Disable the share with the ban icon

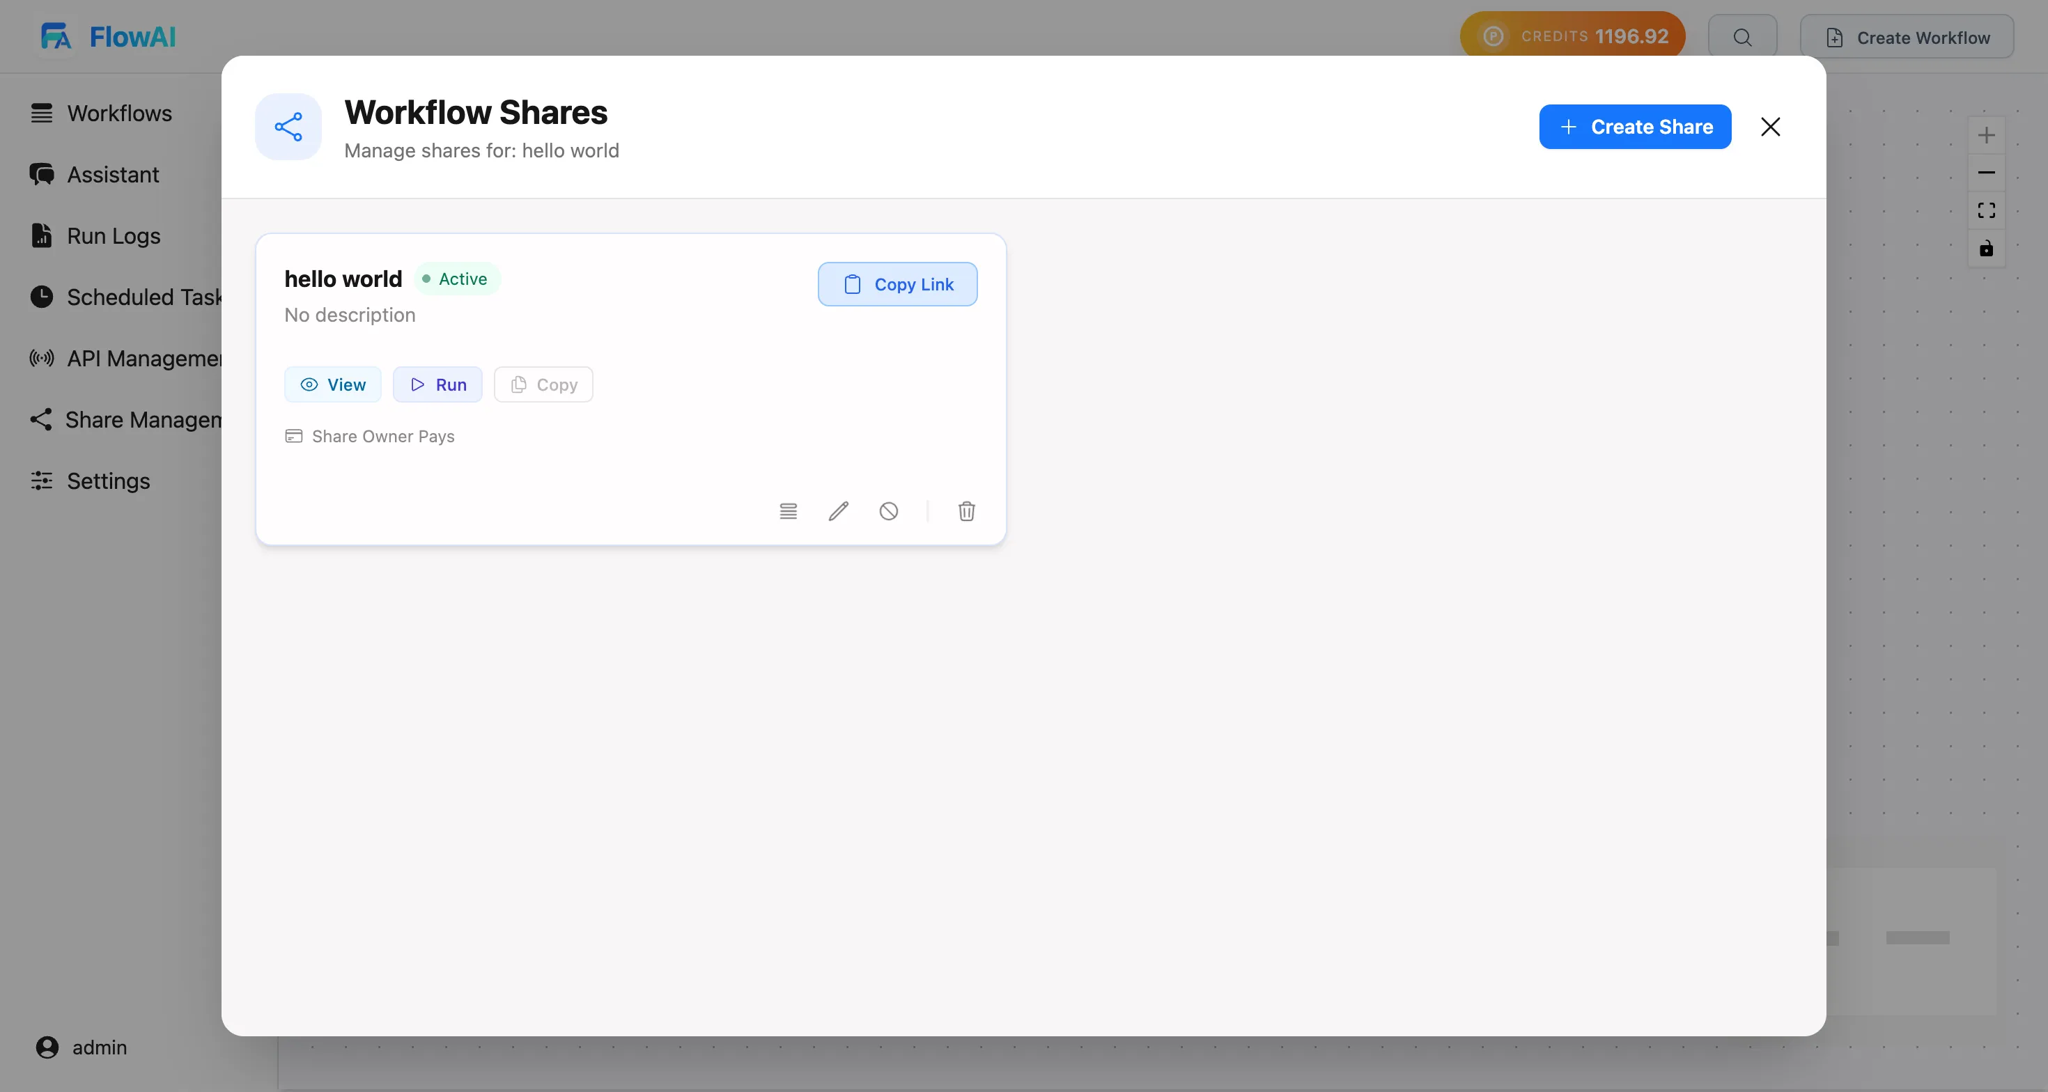coord(889,512)
